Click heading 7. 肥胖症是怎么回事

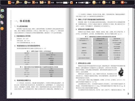coord(83,63)
